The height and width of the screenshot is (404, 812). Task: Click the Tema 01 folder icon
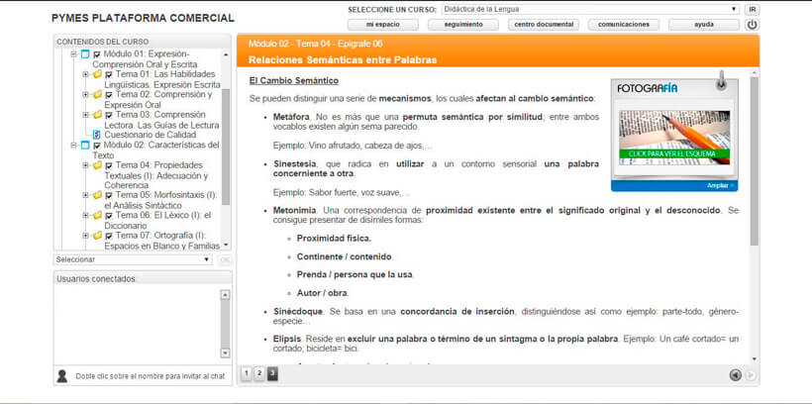pos(97,74)
